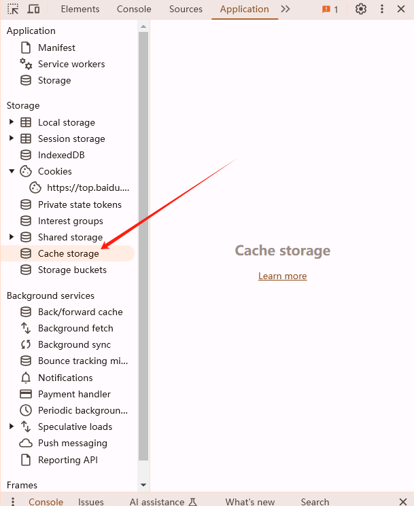The height and width of the screenshot is (506, 414).
Task: Expand the Local storage tree node
Action: (x=12, y=122)
